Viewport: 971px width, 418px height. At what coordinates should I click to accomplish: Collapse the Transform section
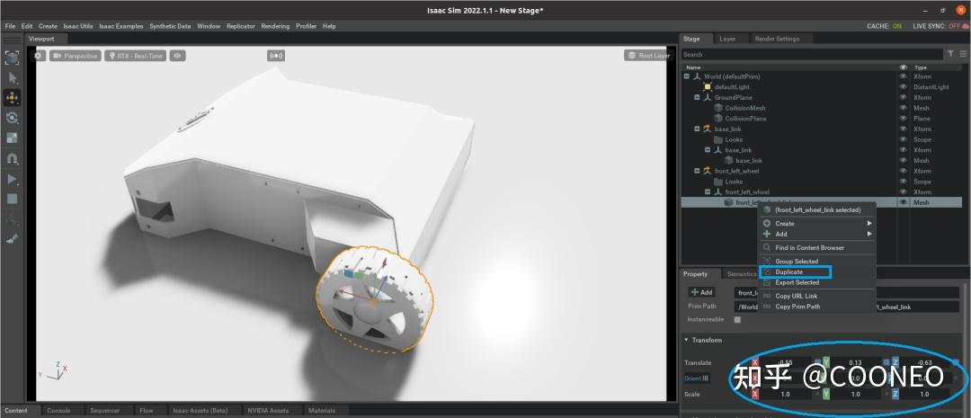coord(687,340)
